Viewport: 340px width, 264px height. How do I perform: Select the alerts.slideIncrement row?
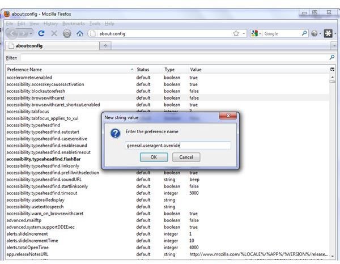pyautogui.click(x=167, y=234)
